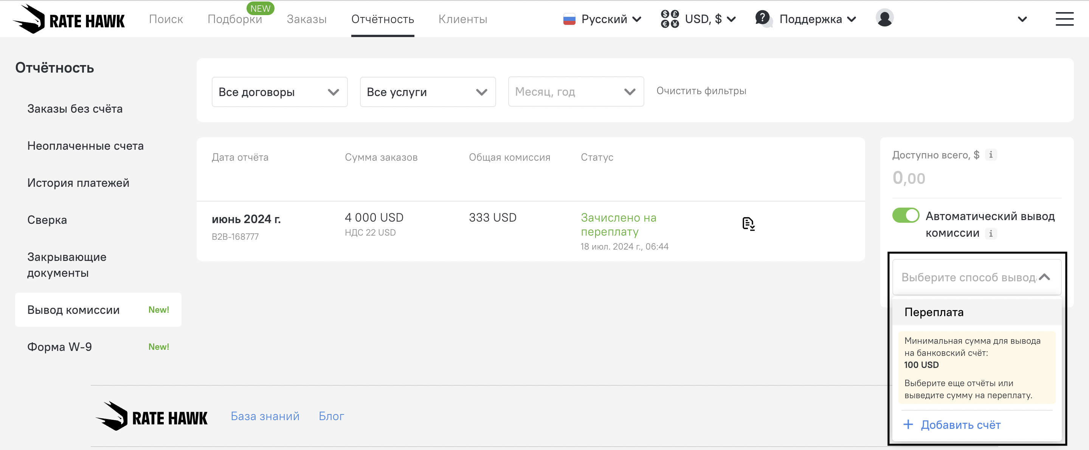The image size is (1089, 450).
Task: Click the user profile avatar icon
Action: [x=884, y=18]
